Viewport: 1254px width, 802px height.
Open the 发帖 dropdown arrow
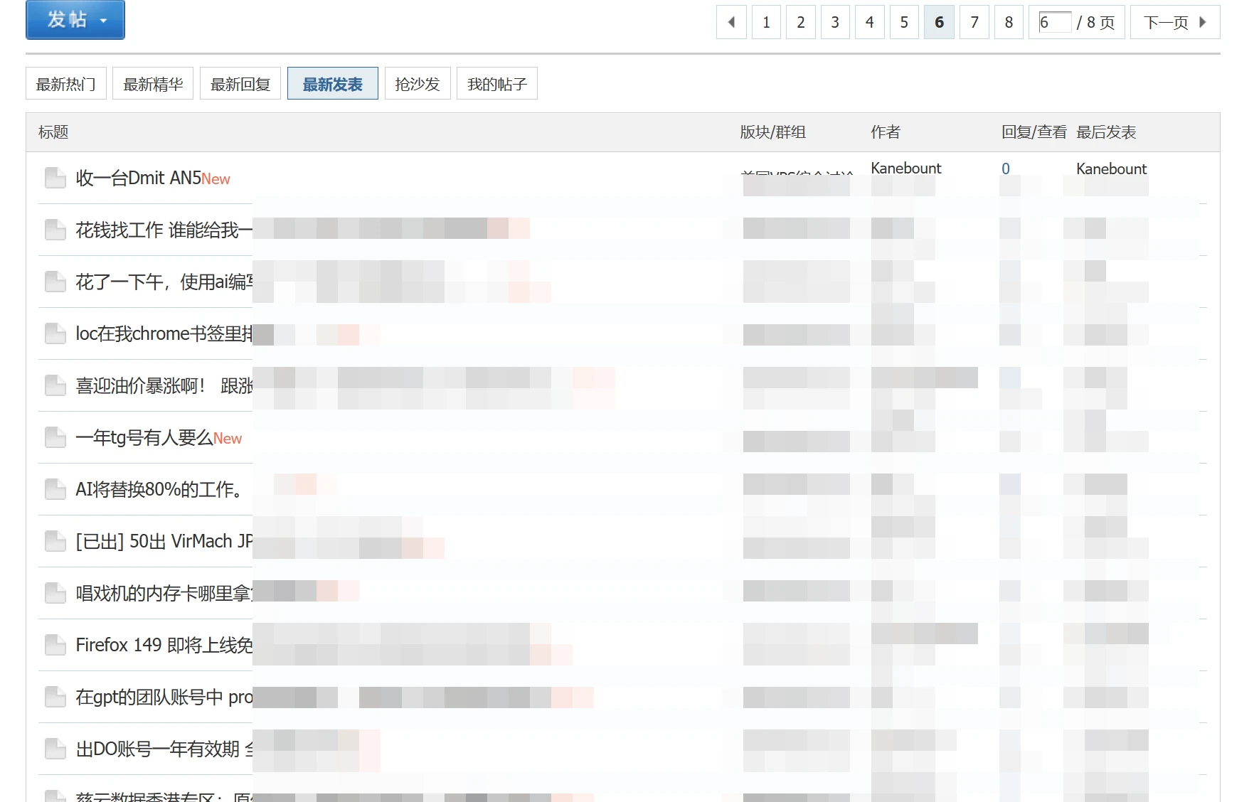(x=102, y=20)
